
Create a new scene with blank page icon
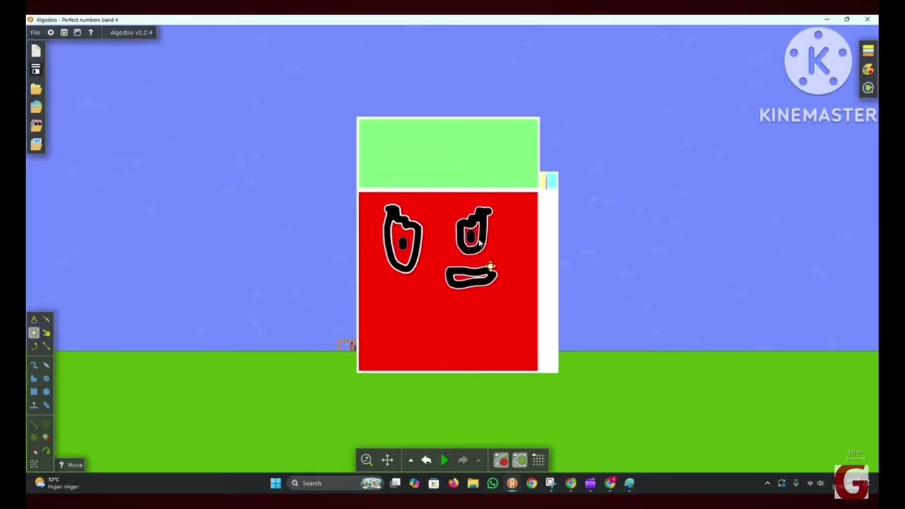[36, 51]
